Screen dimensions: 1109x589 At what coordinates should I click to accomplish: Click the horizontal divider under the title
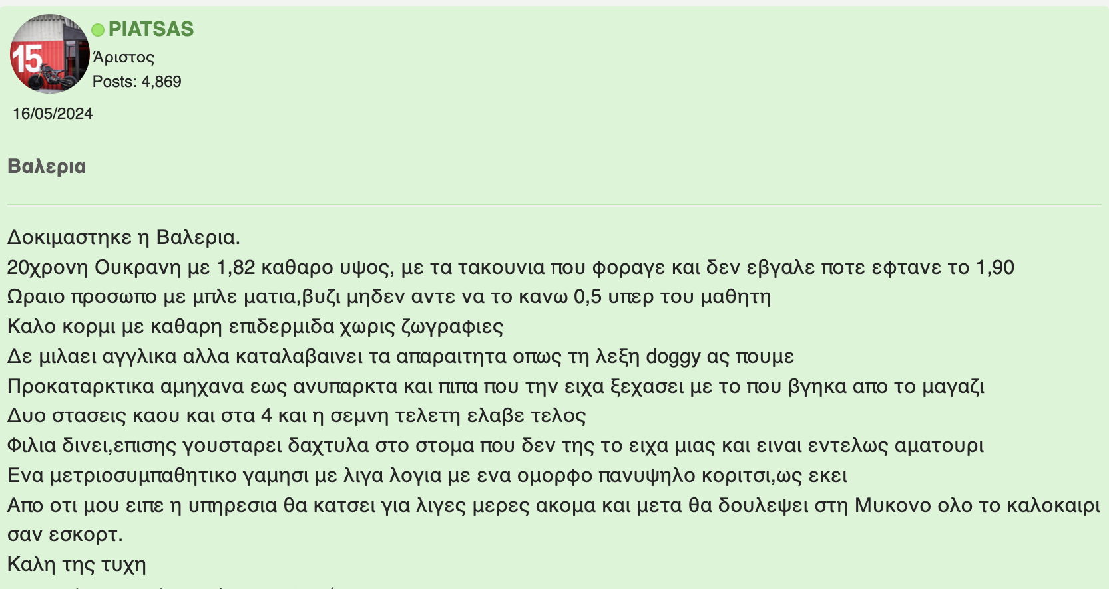554,205
